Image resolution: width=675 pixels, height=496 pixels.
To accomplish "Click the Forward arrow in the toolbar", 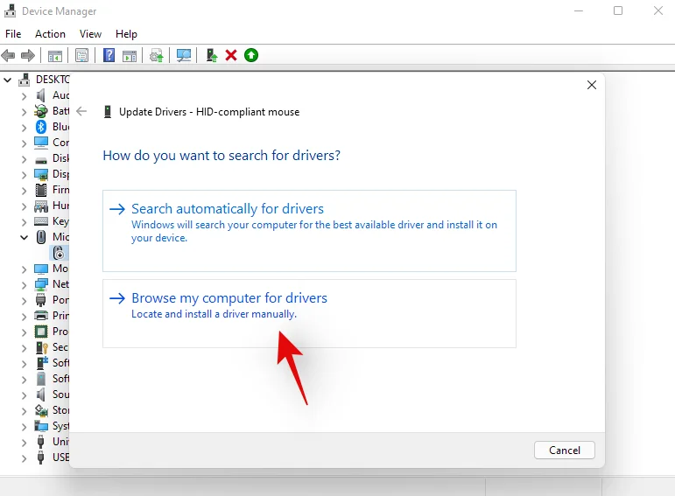I will click(x=28, y=55).
